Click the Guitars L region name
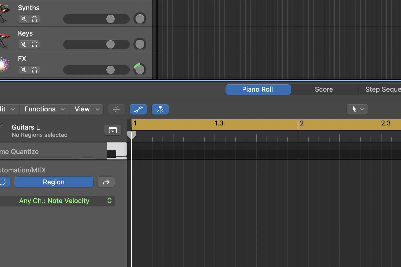401x267 pixels. pos(26,127)
